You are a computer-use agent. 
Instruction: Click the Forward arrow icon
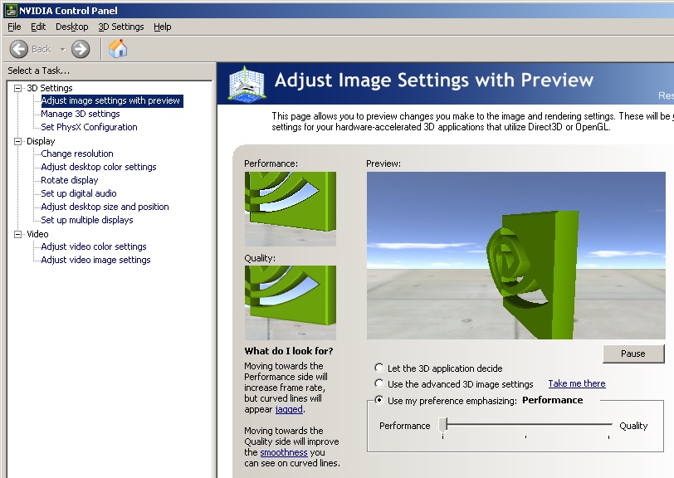(81, 49)
